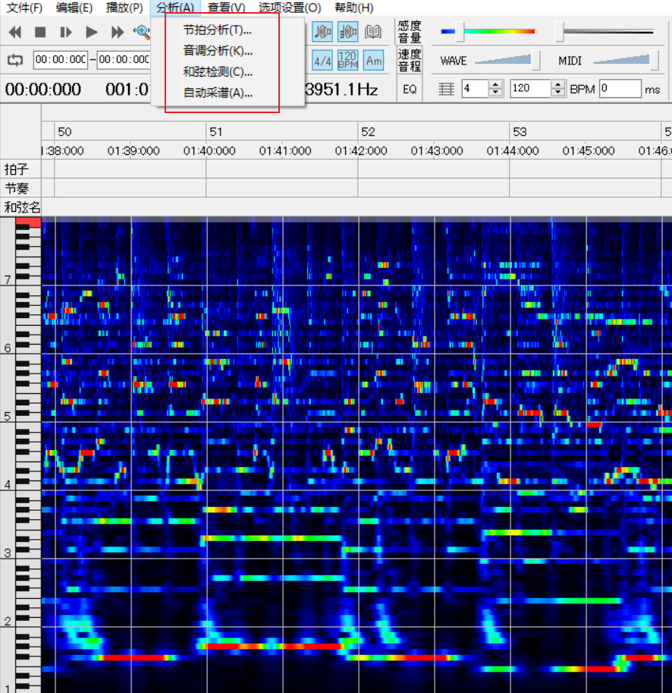The image size is (672, 693).
Task: Click the WAVE volume slider handle
Action: pyautogui.click(x=535, y=60)
